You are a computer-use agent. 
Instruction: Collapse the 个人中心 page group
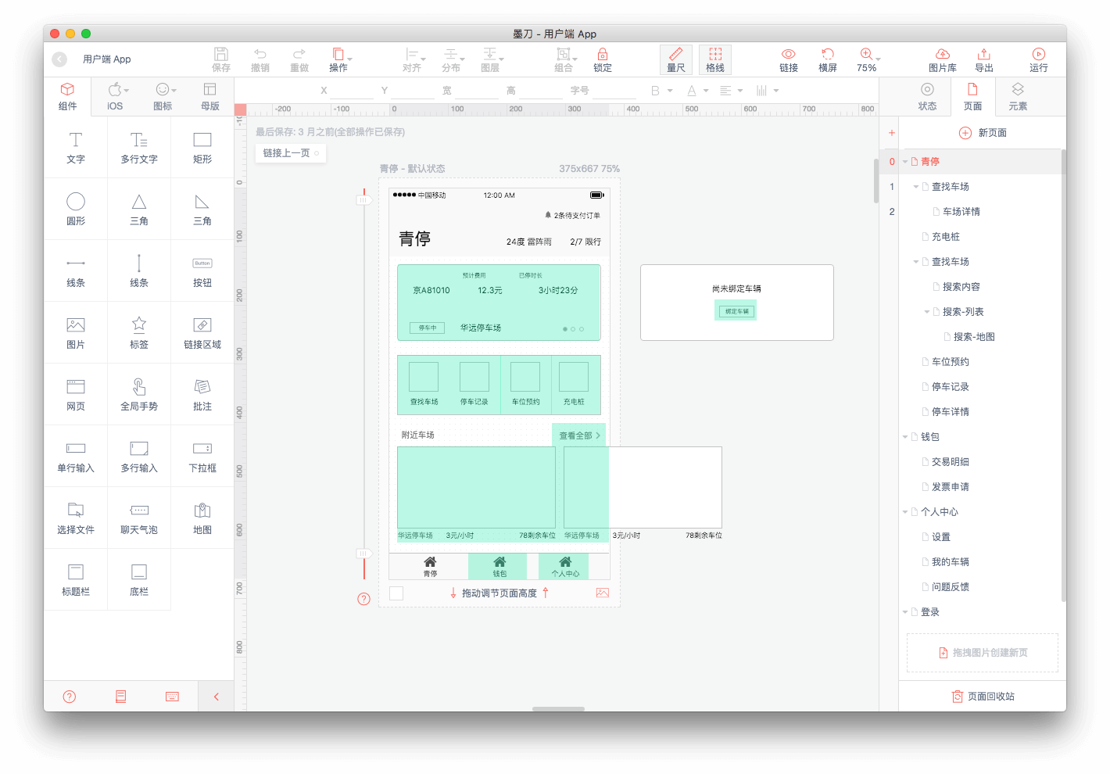click(905, 512)
